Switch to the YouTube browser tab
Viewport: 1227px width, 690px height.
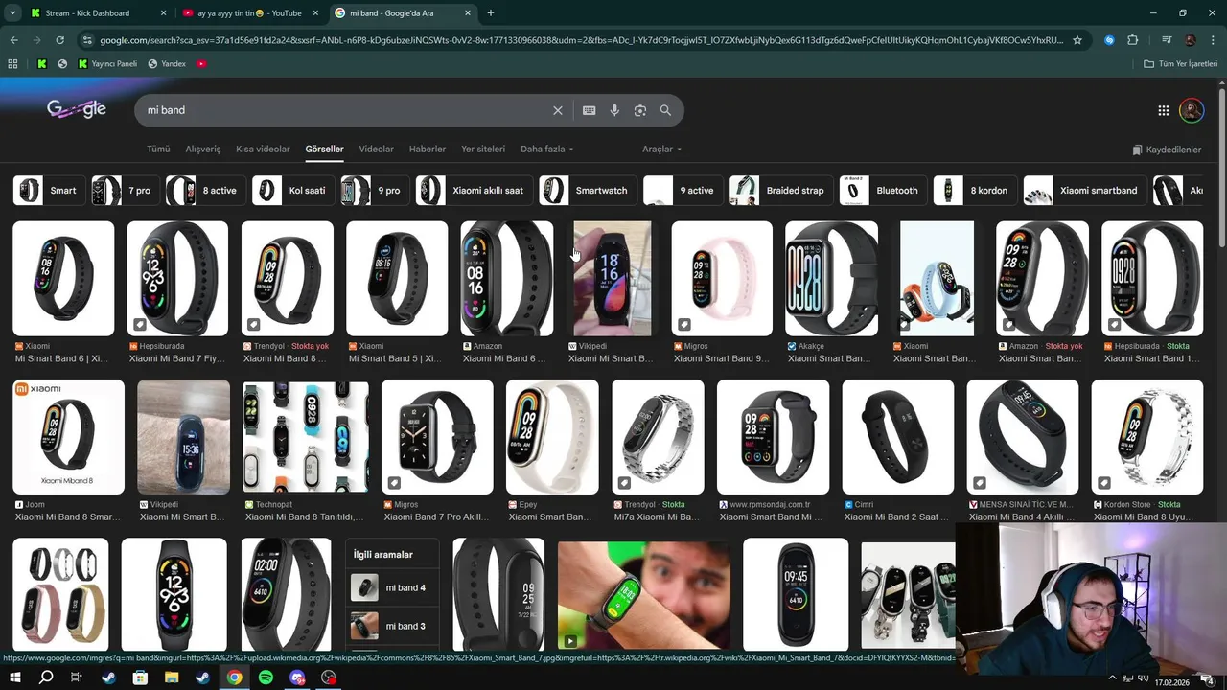(251, 13)
